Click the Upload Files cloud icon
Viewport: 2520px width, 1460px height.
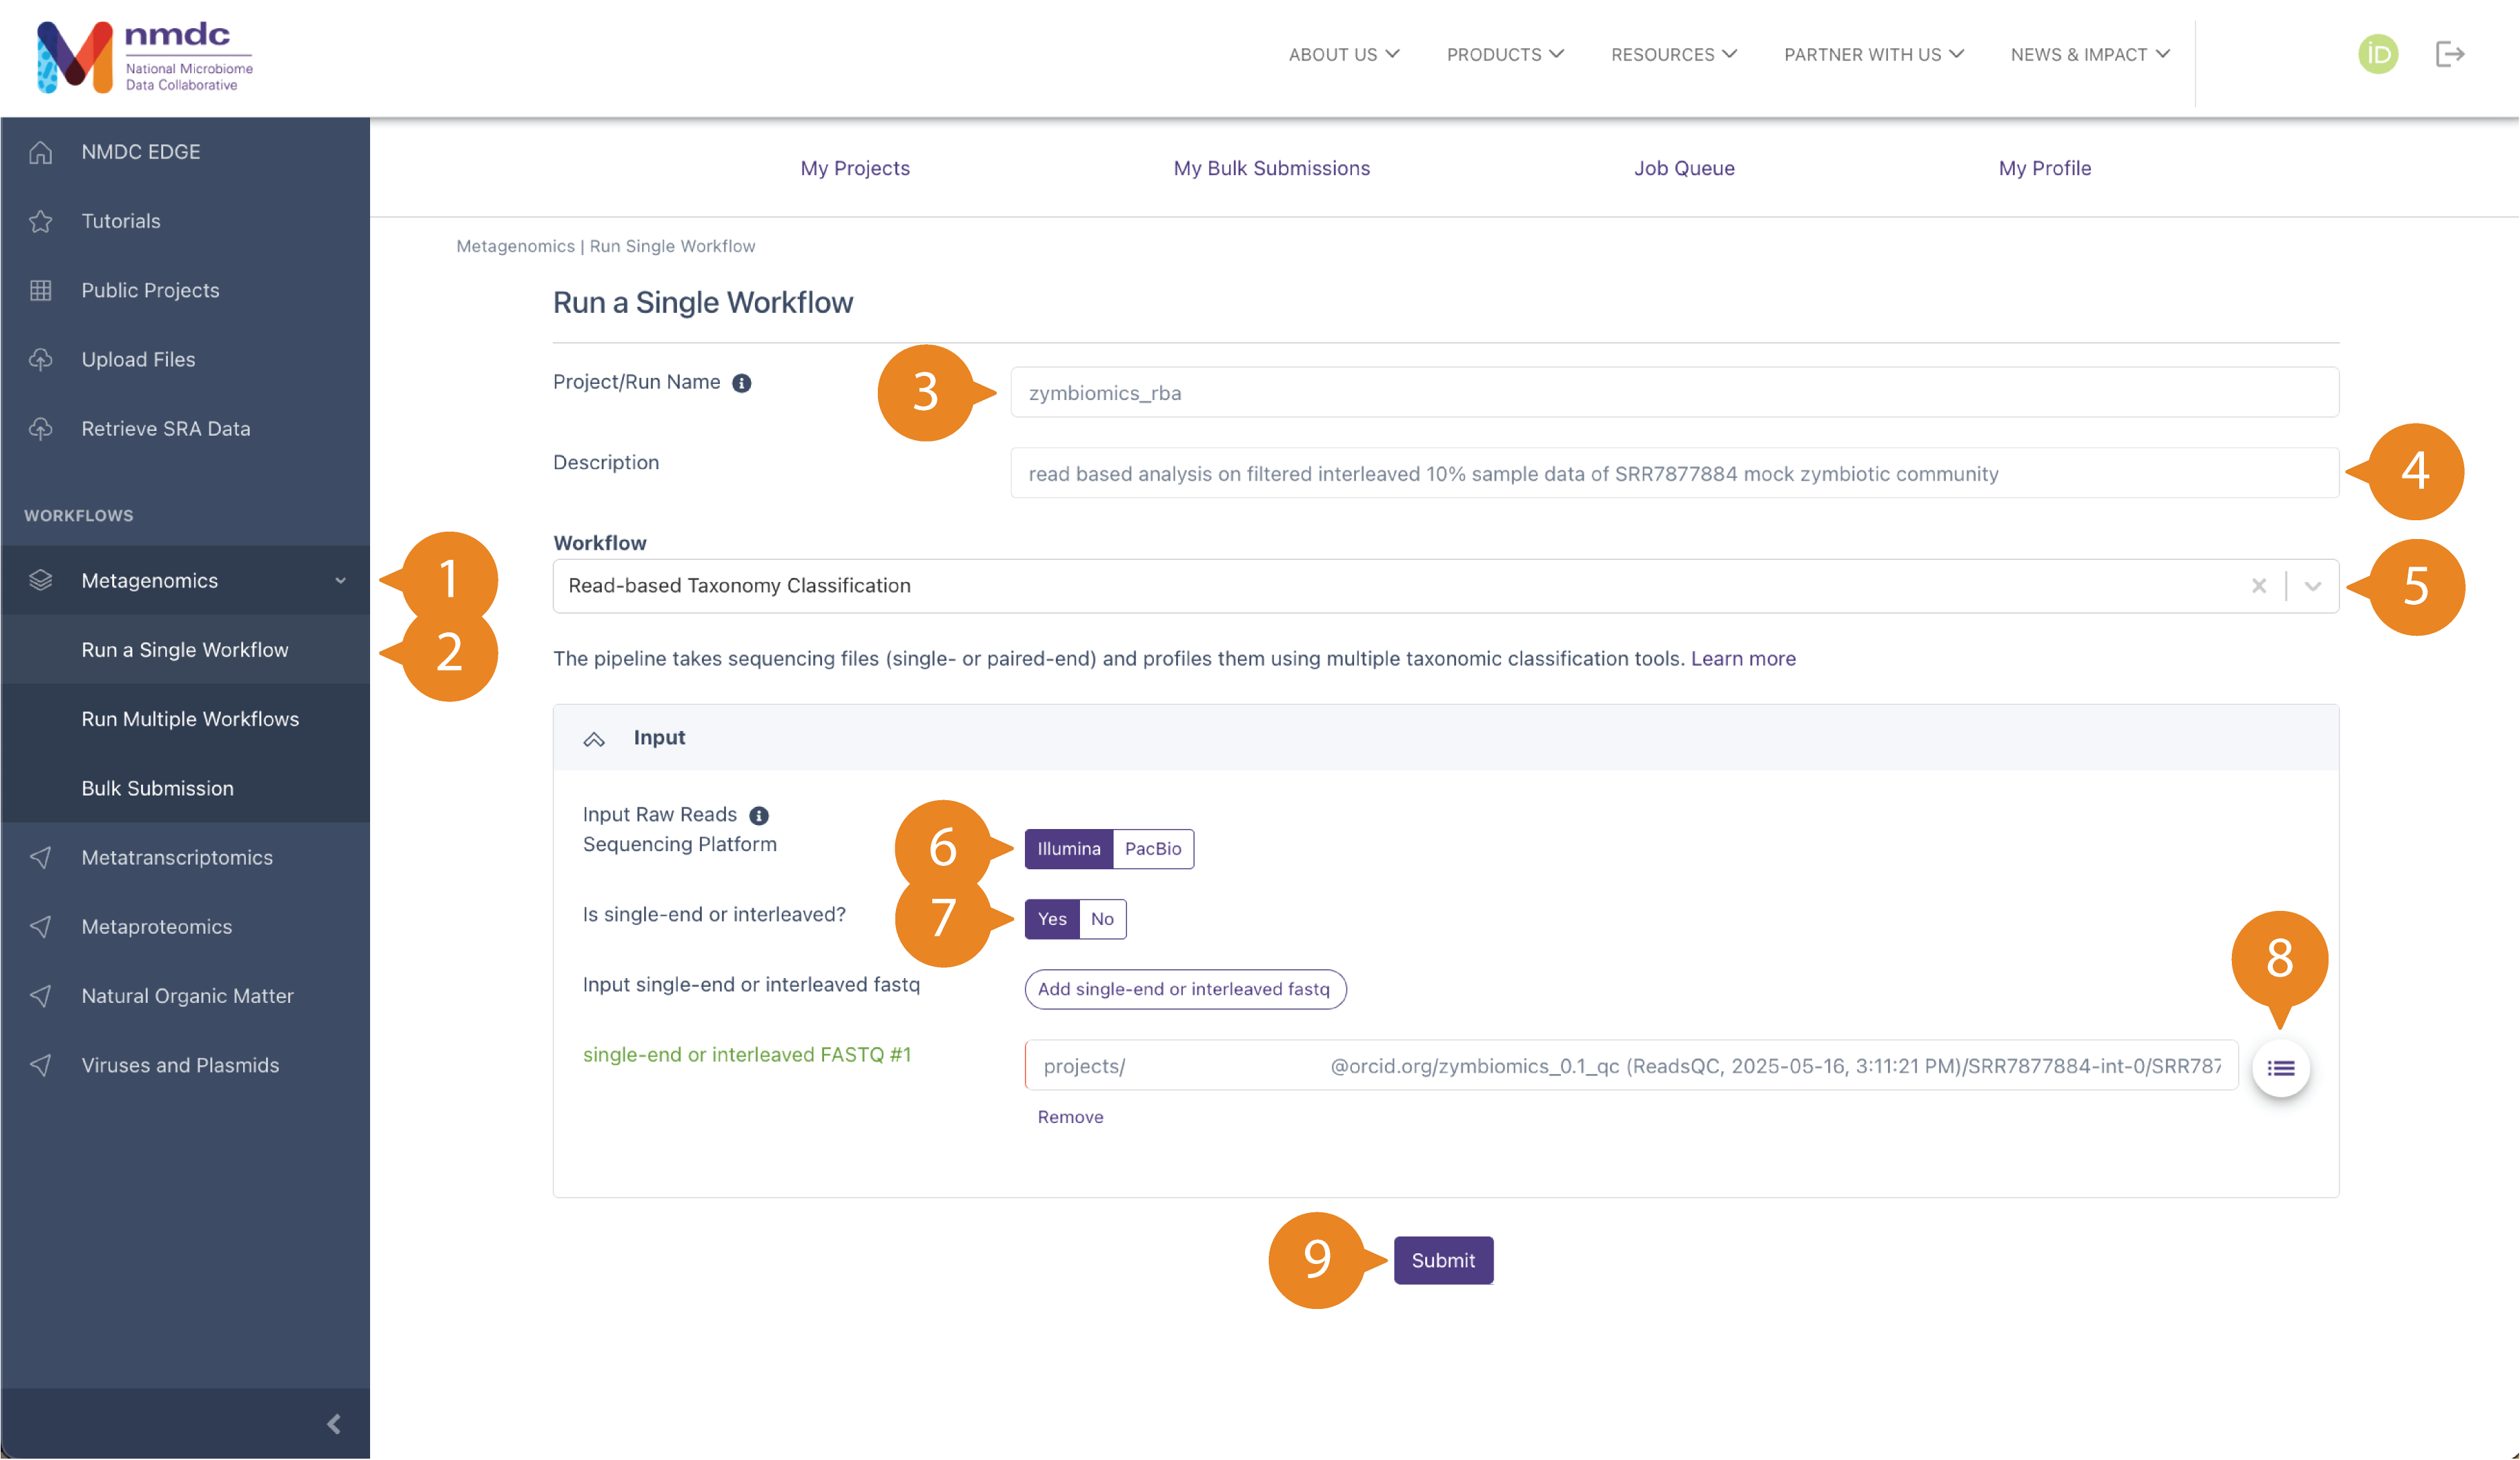40,358
